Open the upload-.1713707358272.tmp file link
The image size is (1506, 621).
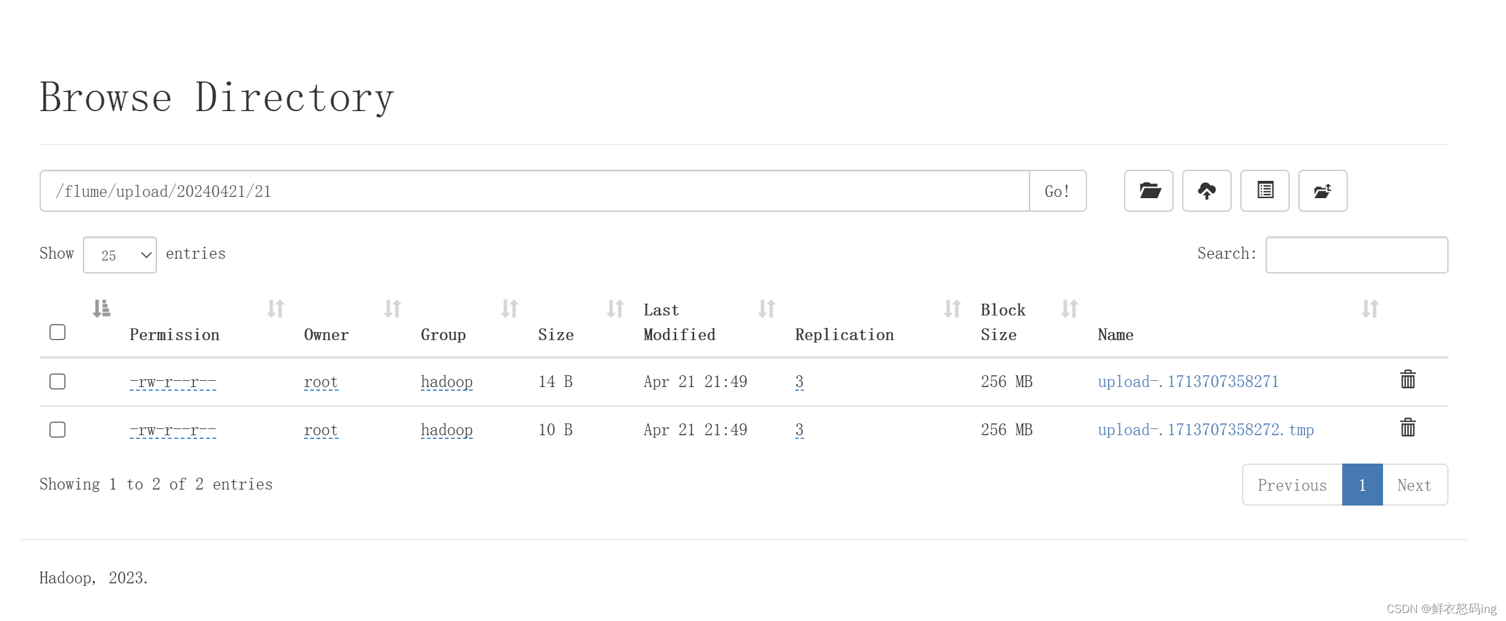point(1205,430)
